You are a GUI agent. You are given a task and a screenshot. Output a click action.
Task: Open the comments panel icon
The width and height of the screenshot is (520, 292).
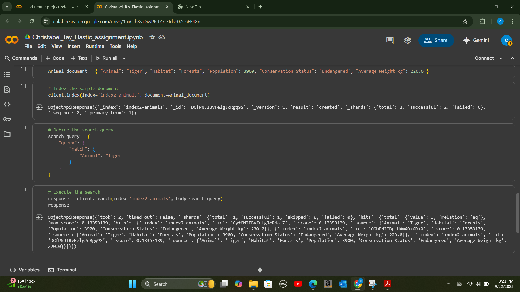click(390, 40)
